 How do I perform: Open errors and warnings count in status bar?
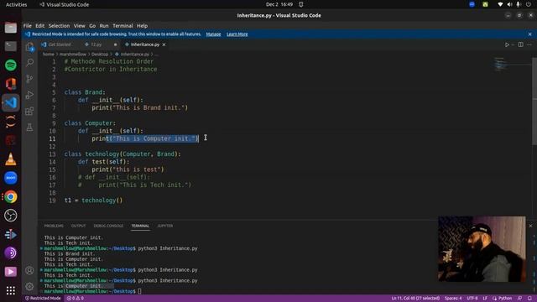click(75, 299)
